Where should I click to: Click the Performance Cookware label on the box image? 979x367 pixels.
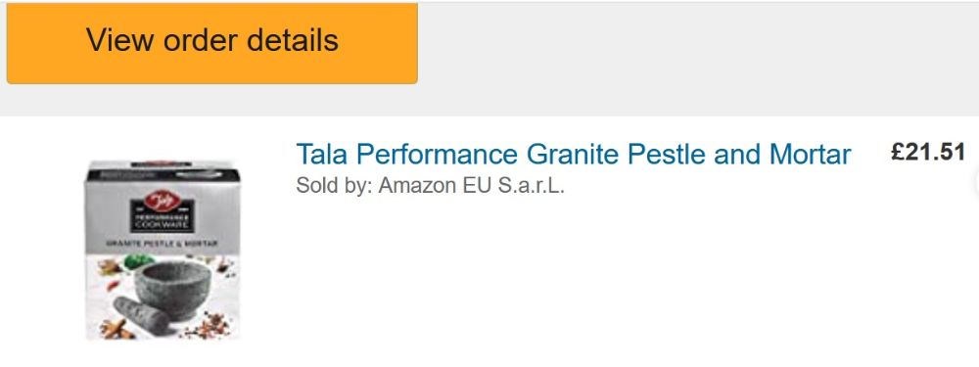163,223
